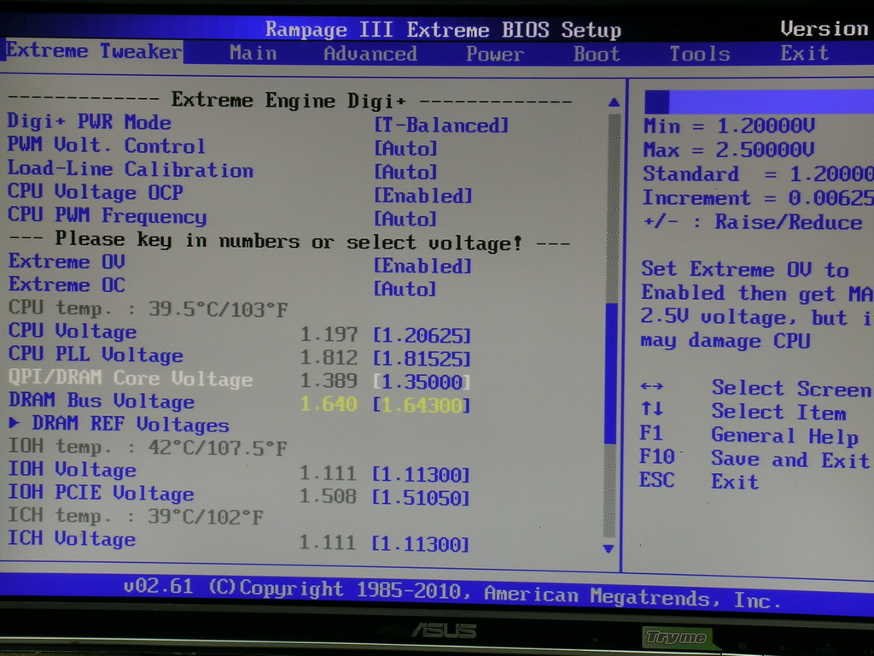
Task: Open PWM Volt. Control Auto option
Action: [x=405, y=149]
